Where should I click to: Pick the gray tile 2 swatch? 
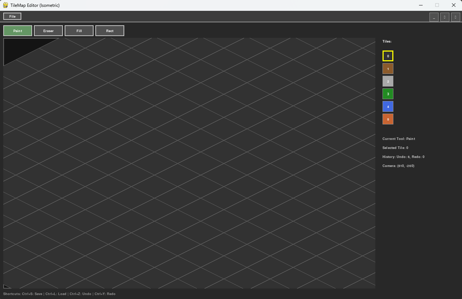coord(388,81)
